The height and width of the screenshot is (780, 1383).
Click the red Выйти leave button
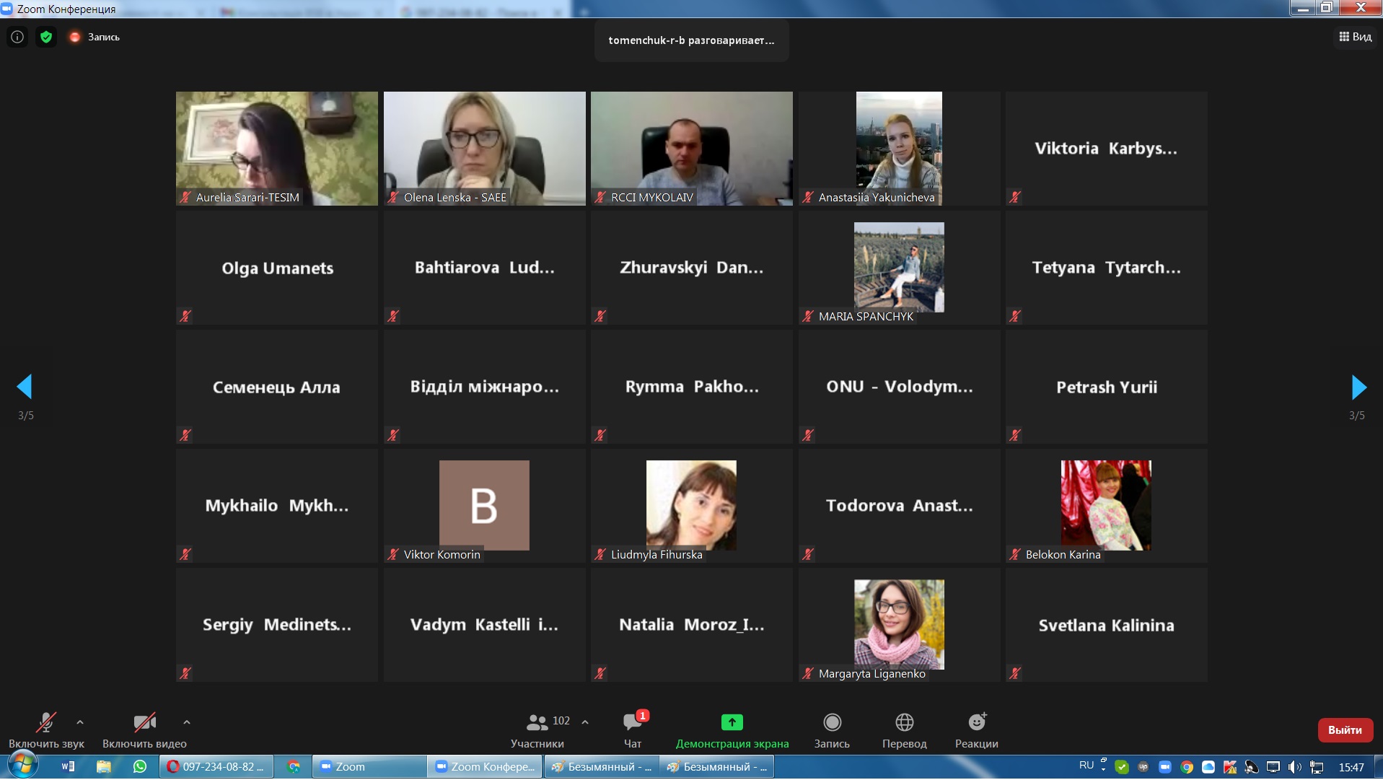[1345, 729]
